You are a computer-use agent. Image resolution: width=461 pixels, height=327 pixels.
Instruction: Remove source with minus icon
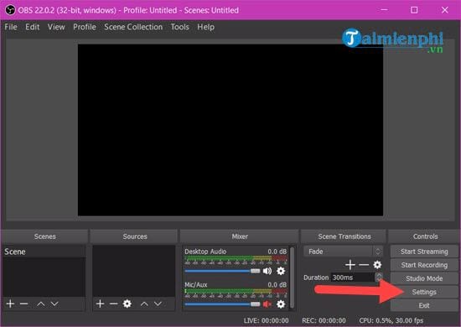click(113, 304)
